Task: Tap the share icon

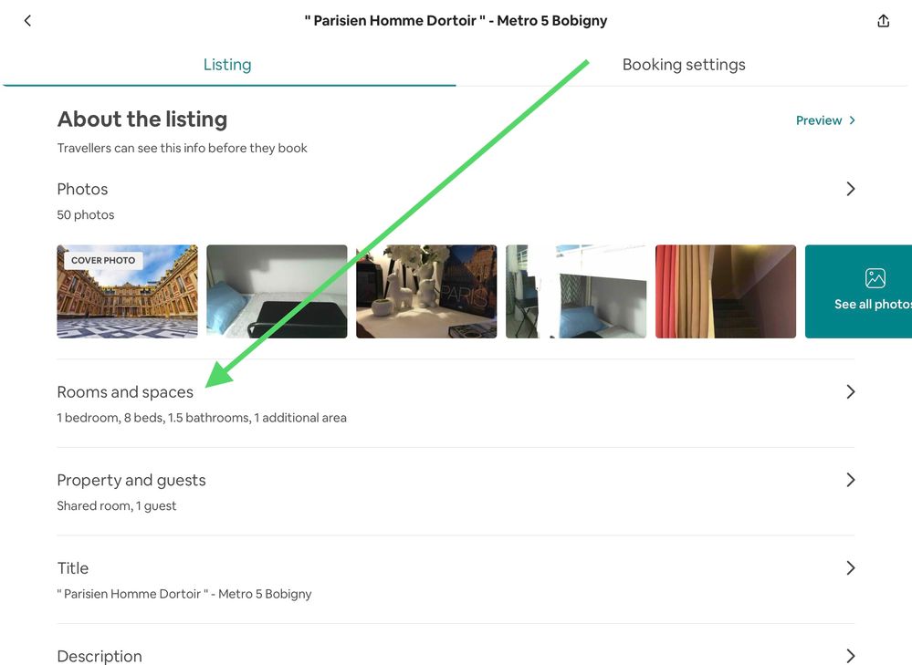Action: [883, 21]
